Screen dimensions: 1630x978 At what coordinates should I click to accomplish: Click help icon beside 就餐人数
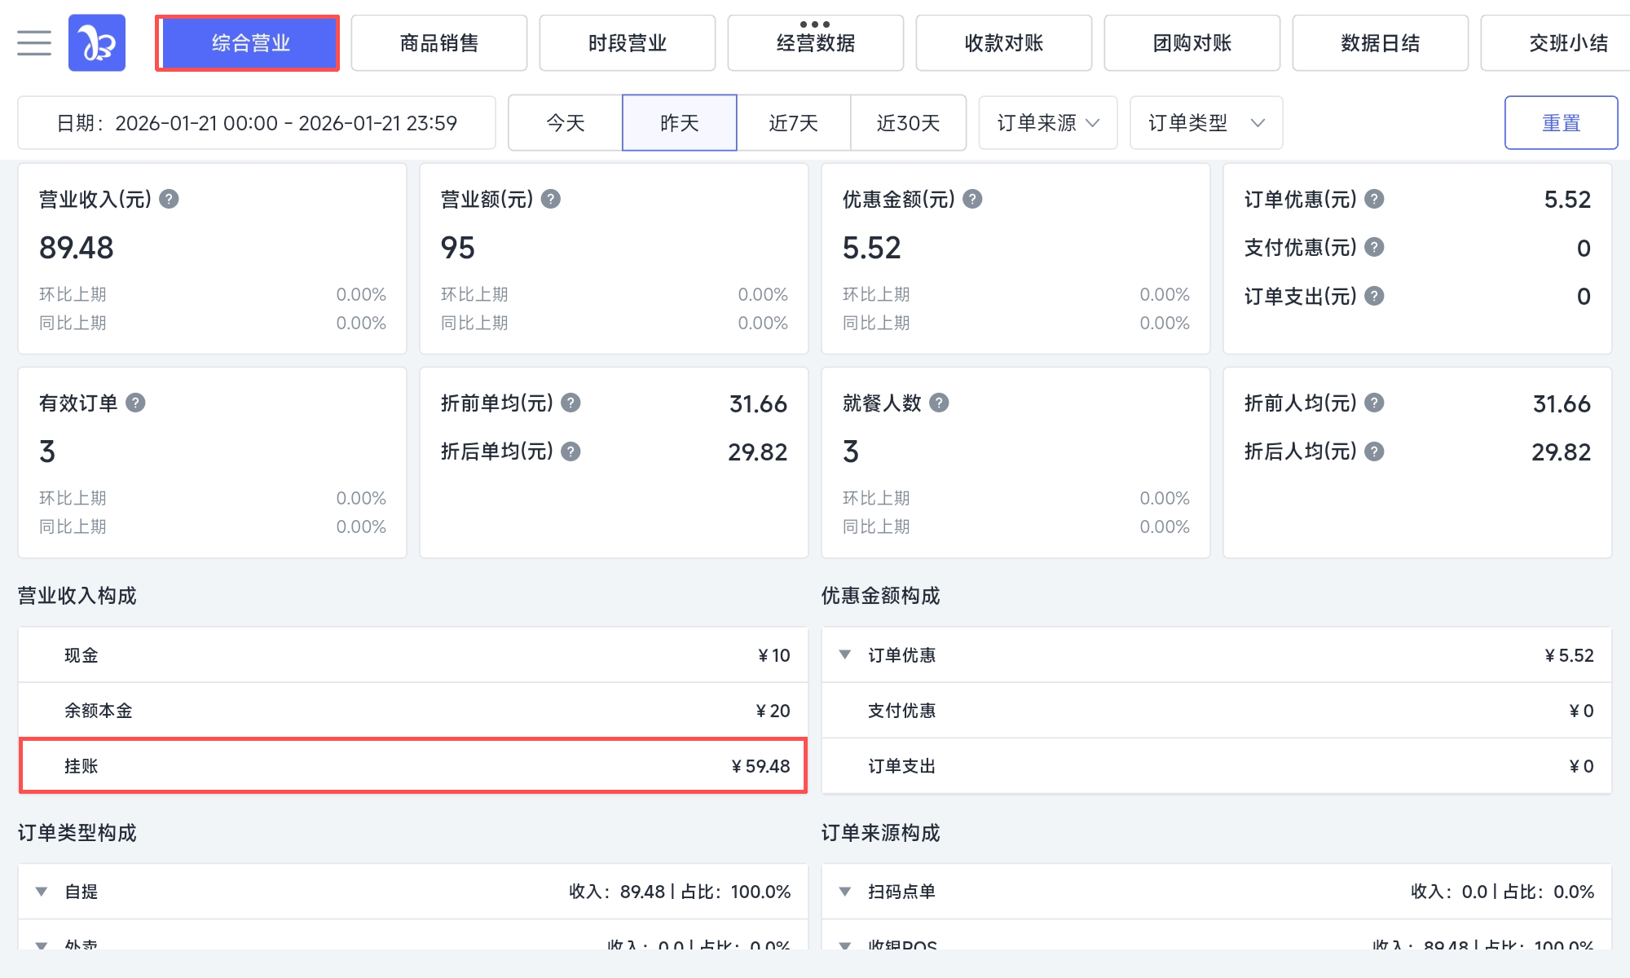click(x=939, y=403)
